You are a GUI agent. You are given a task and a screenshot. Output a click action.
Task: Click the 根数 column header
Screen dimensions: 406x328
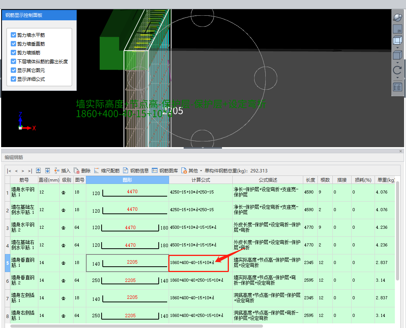coord(325,180)
